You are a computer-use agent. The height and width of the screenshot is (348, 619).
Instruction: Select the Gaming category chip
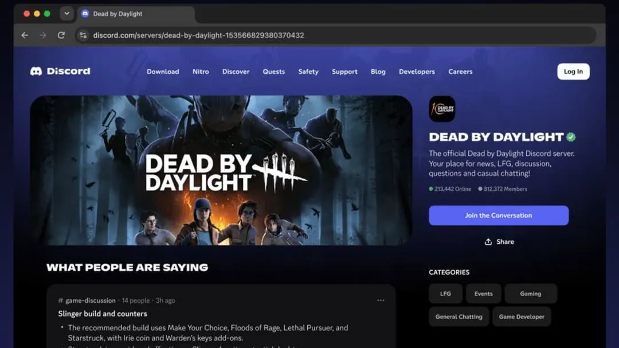click(531, 294)
